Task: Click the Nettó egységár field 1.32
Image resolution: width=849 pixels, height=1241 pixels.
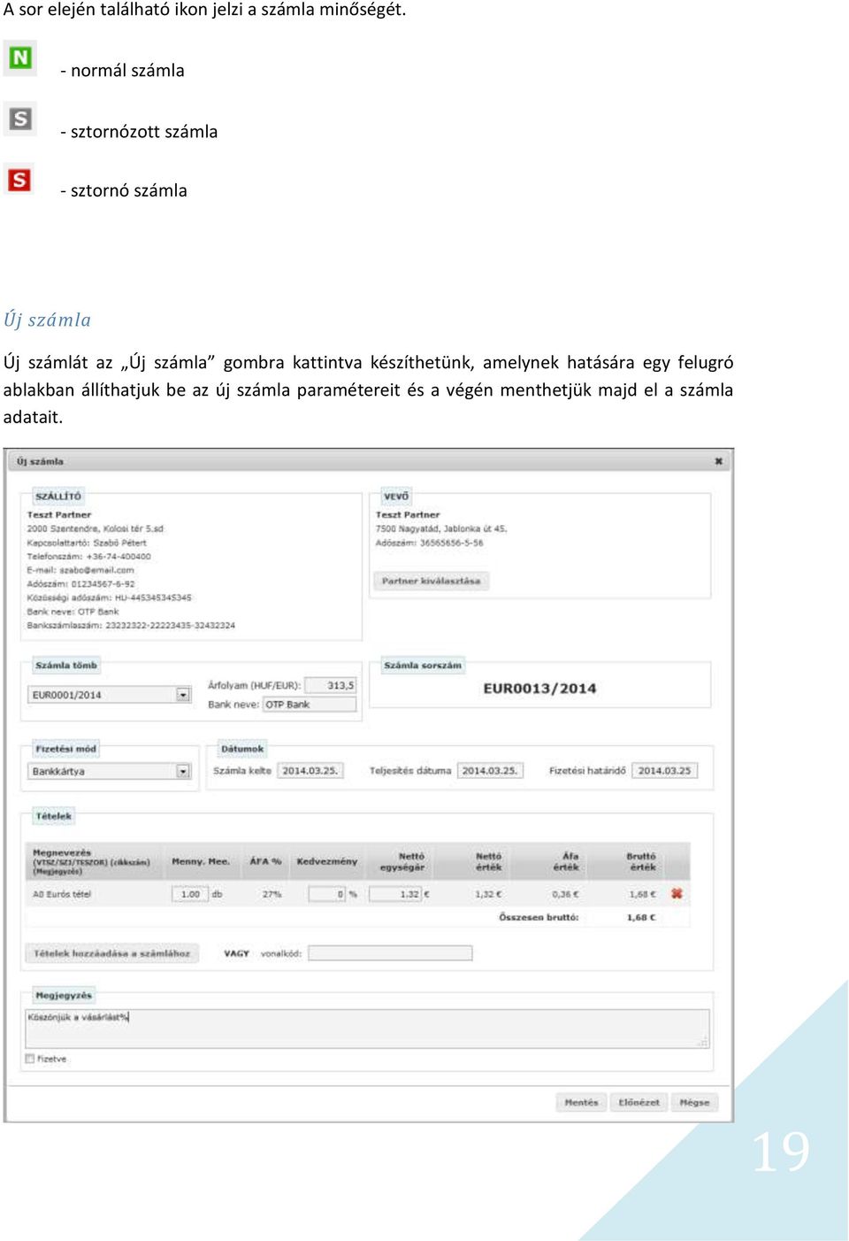Action: click(x=394, y=894)
